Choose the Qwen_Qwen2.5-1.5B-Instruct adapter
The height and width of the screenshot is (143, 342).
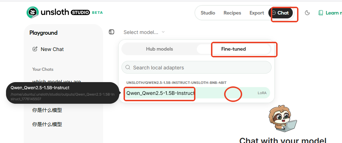pyautogui.click(x=160, y=93)
